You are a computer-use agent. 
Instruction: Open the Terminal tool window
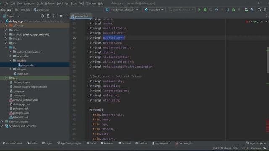tap(124, 143)
